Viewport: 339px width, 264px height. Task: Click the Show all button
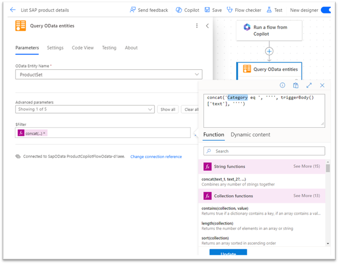[x=168, y=109]
